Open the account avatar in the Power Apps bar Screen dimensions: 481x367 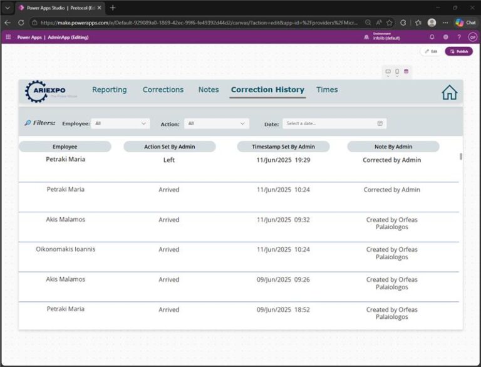(472, 37)
